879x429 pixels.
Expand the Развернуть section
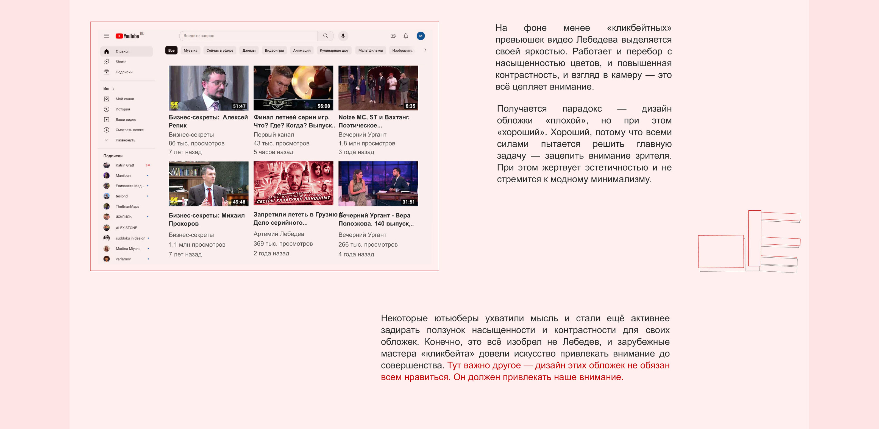click(x=125, y=140)
